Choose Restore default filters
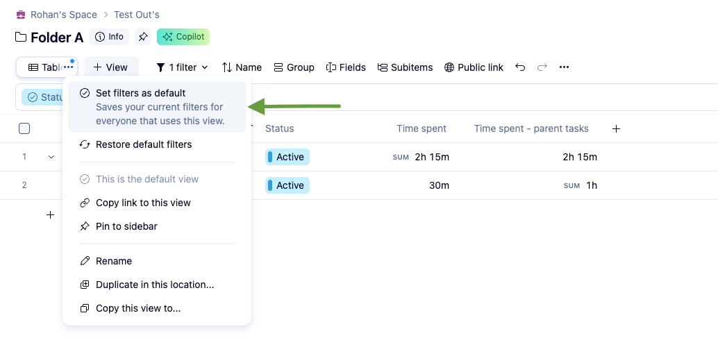The image size is (718, 363). 144,144
